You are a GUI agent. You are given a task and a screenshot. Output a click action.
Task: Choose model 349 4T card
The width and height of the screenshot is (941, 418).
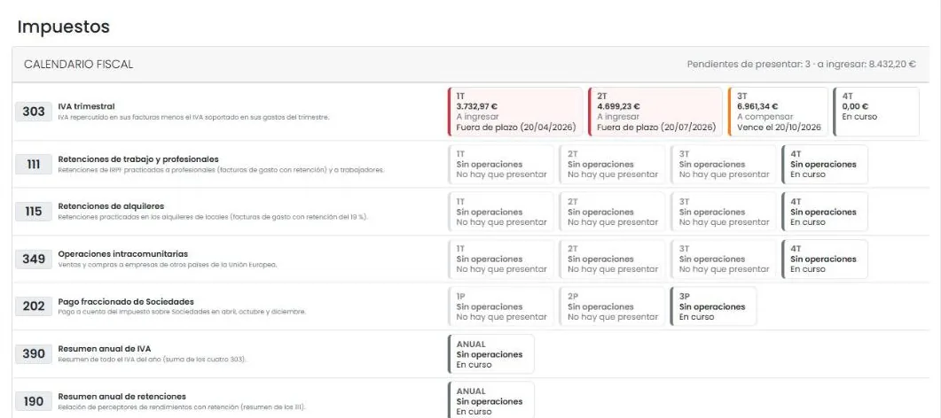[825, 259]
